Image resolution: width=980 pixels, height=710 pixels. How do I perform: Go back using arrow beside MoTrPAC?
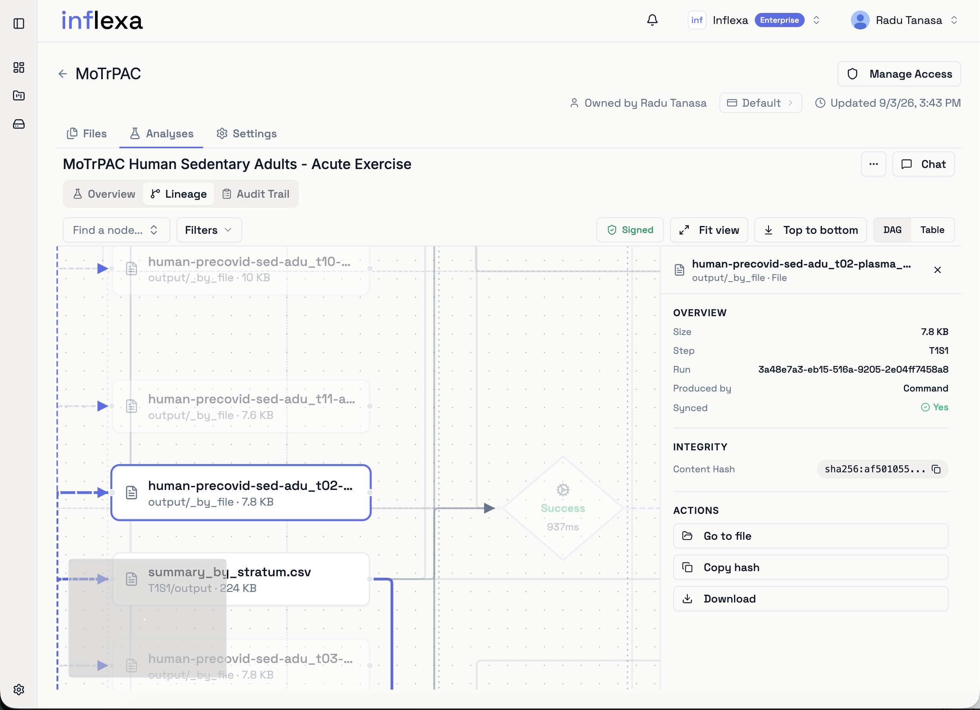[63, 74]
